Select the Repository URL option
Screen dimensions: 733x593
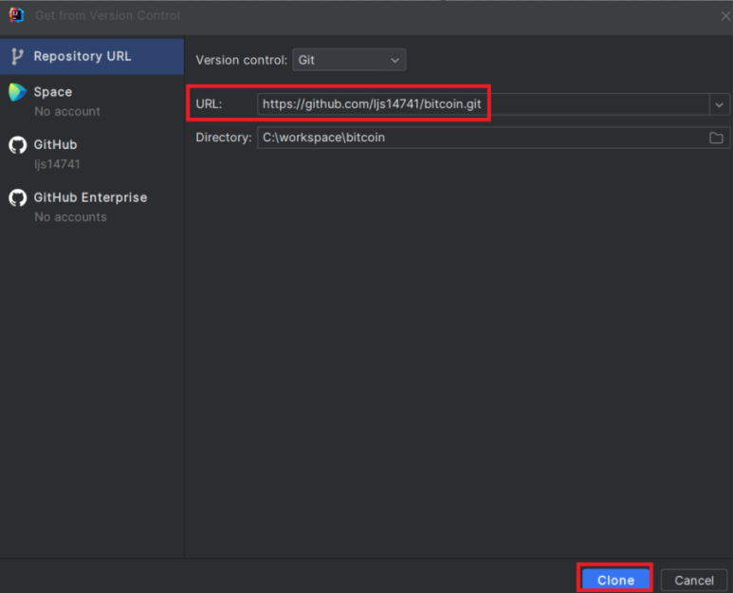pos(92,57)
